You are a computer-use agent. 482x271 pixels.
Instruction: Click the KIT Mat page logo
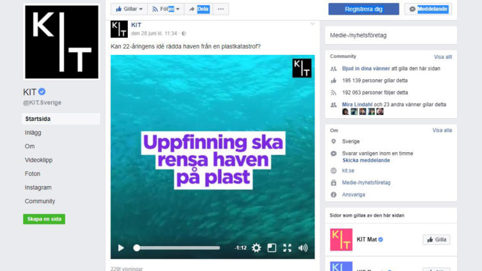click(341, 240)
